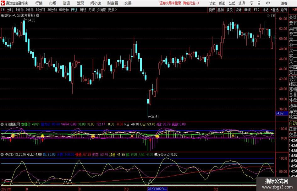Click the D日: 53.76 indicator value

[x=147, y=124]
